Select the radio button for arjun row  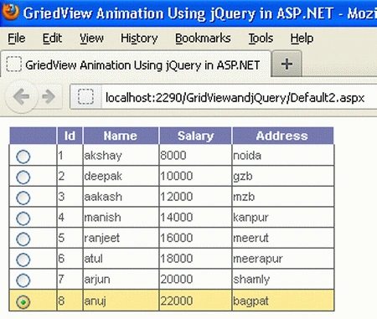(23, 280)
